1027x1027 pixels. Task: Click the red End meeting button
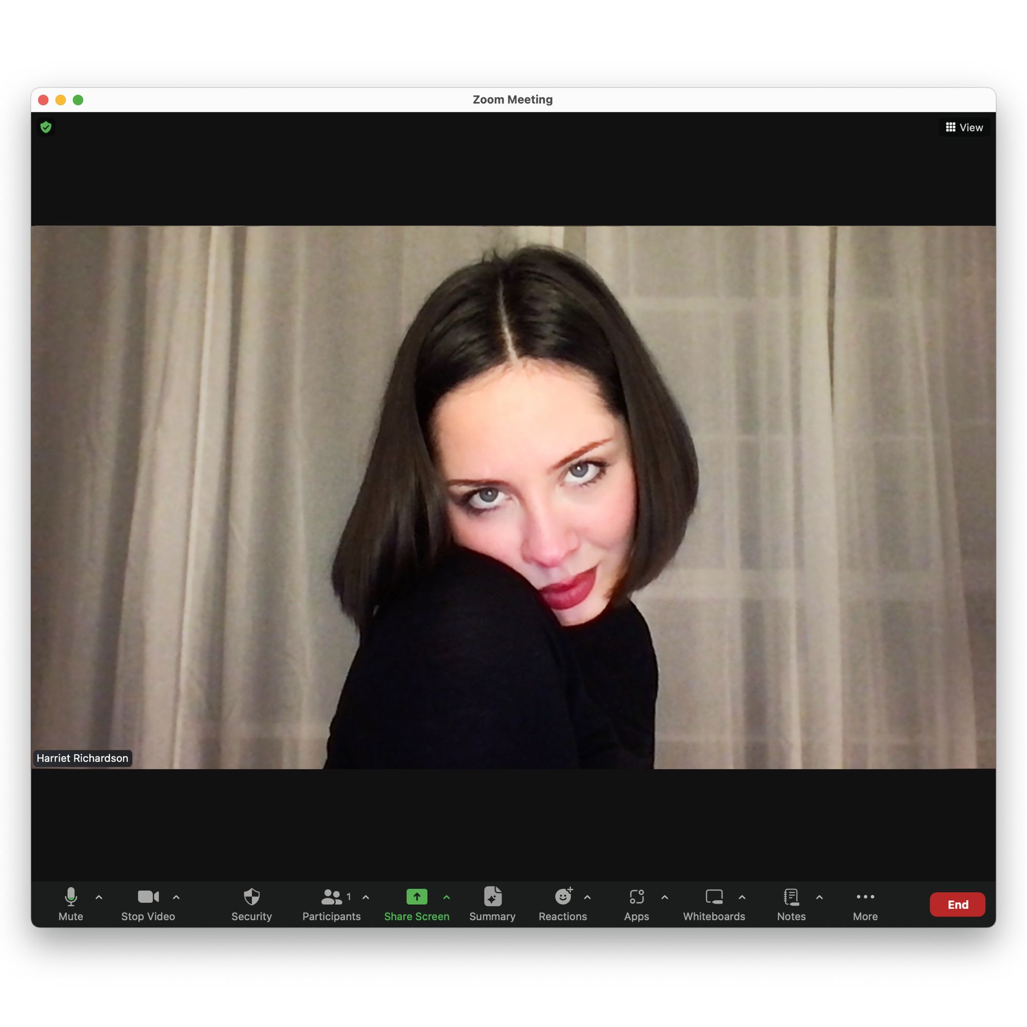pos(957,904)
